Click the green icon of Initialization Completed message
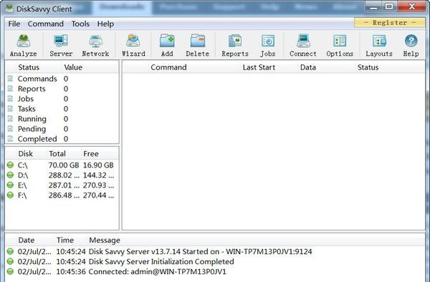This screenshot has width=430, height=282. point(10,261)
